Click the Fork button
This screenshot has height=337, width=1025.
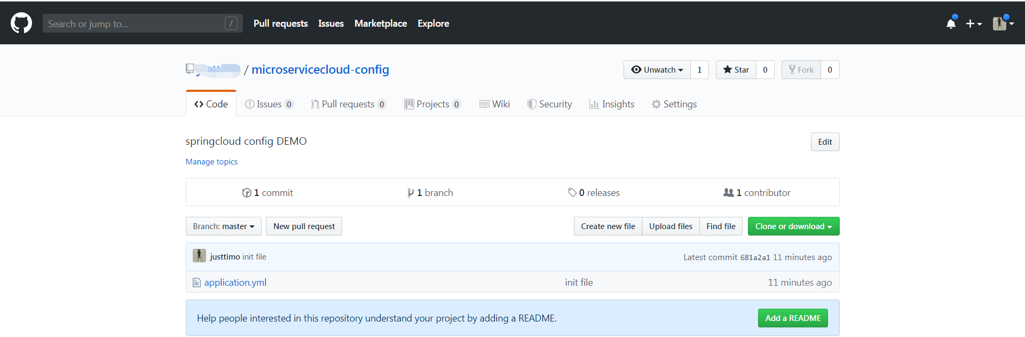pyautogui.click(x=801, y=70)
